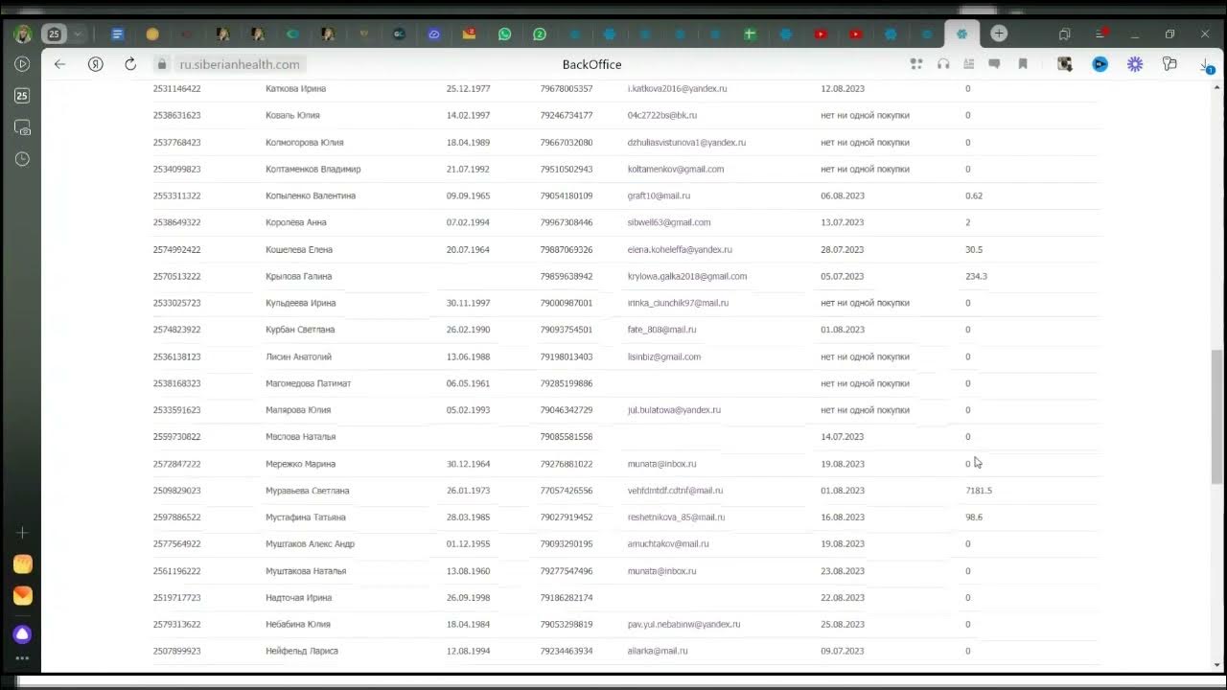Go back to the previous page
This screenshot has height=690, width=1227.
coord(59,64)
